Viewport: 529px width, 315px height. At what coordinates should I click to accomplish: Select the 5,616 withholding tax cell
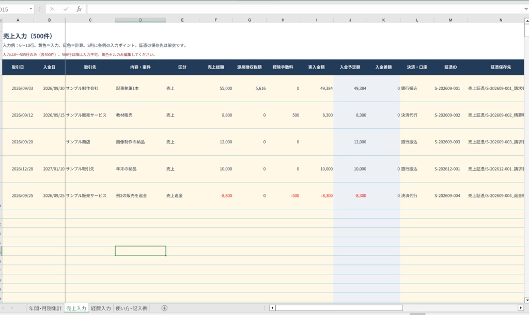click(x=250, y=89)
